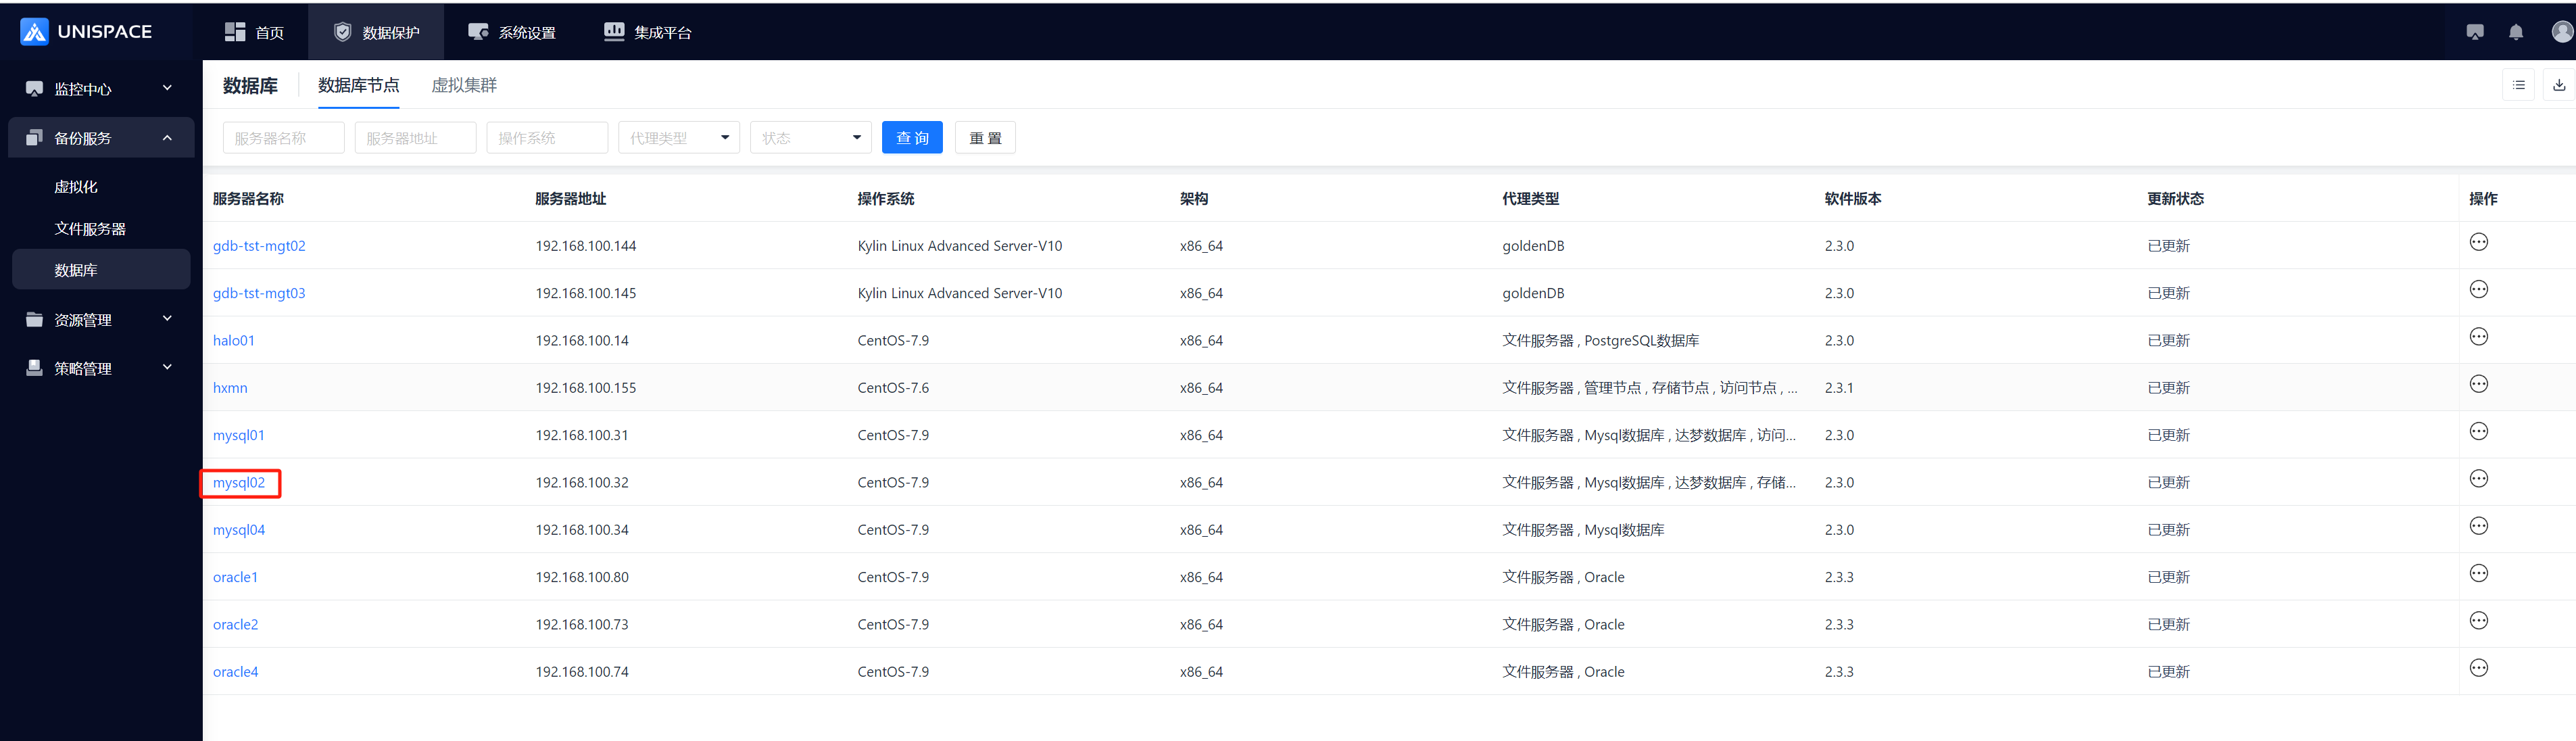Open the 代理类型 dropdown filter
Image resolution: width=2576 pixels, height=741 pixels.
(679, 137)
